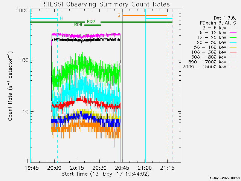Click the '25 - 50 keV' legend label
This screenshot has width=241, height=181.
coord(212,43)
